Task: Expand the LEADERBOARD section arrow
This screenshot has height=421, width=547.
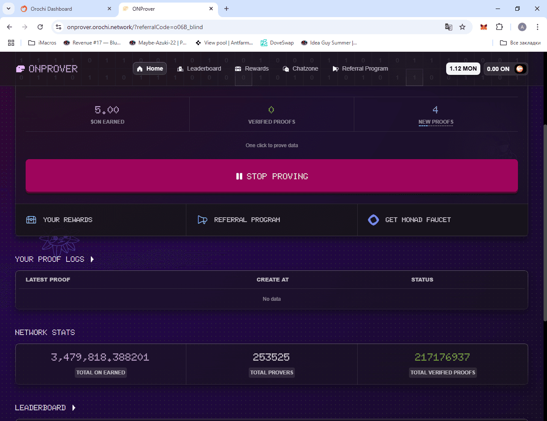Action: coord(74,408)
